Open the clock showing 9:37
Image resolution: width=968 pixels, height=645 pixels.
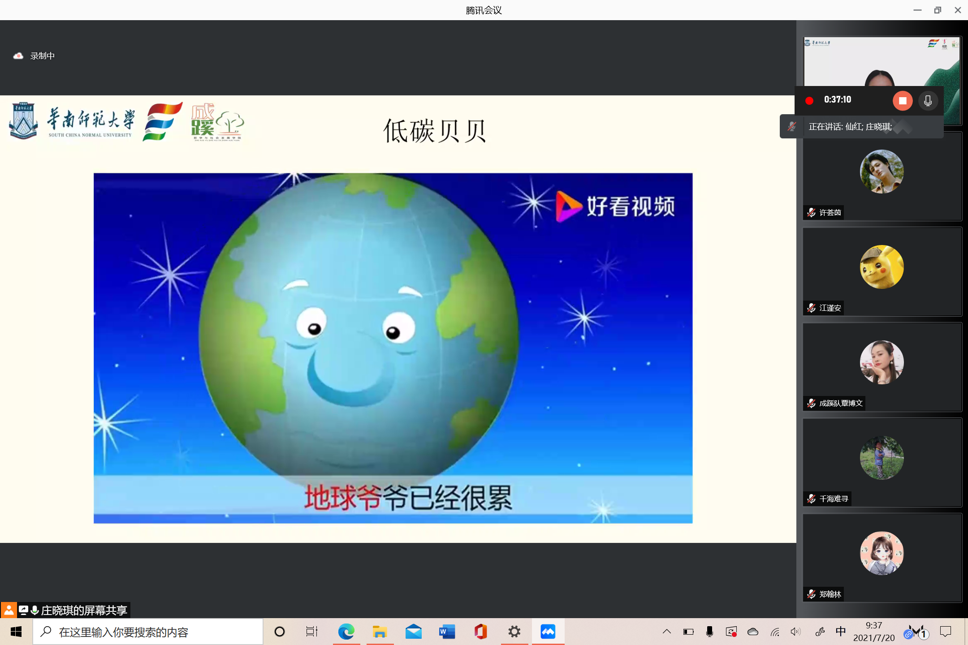tap(874, 632)
